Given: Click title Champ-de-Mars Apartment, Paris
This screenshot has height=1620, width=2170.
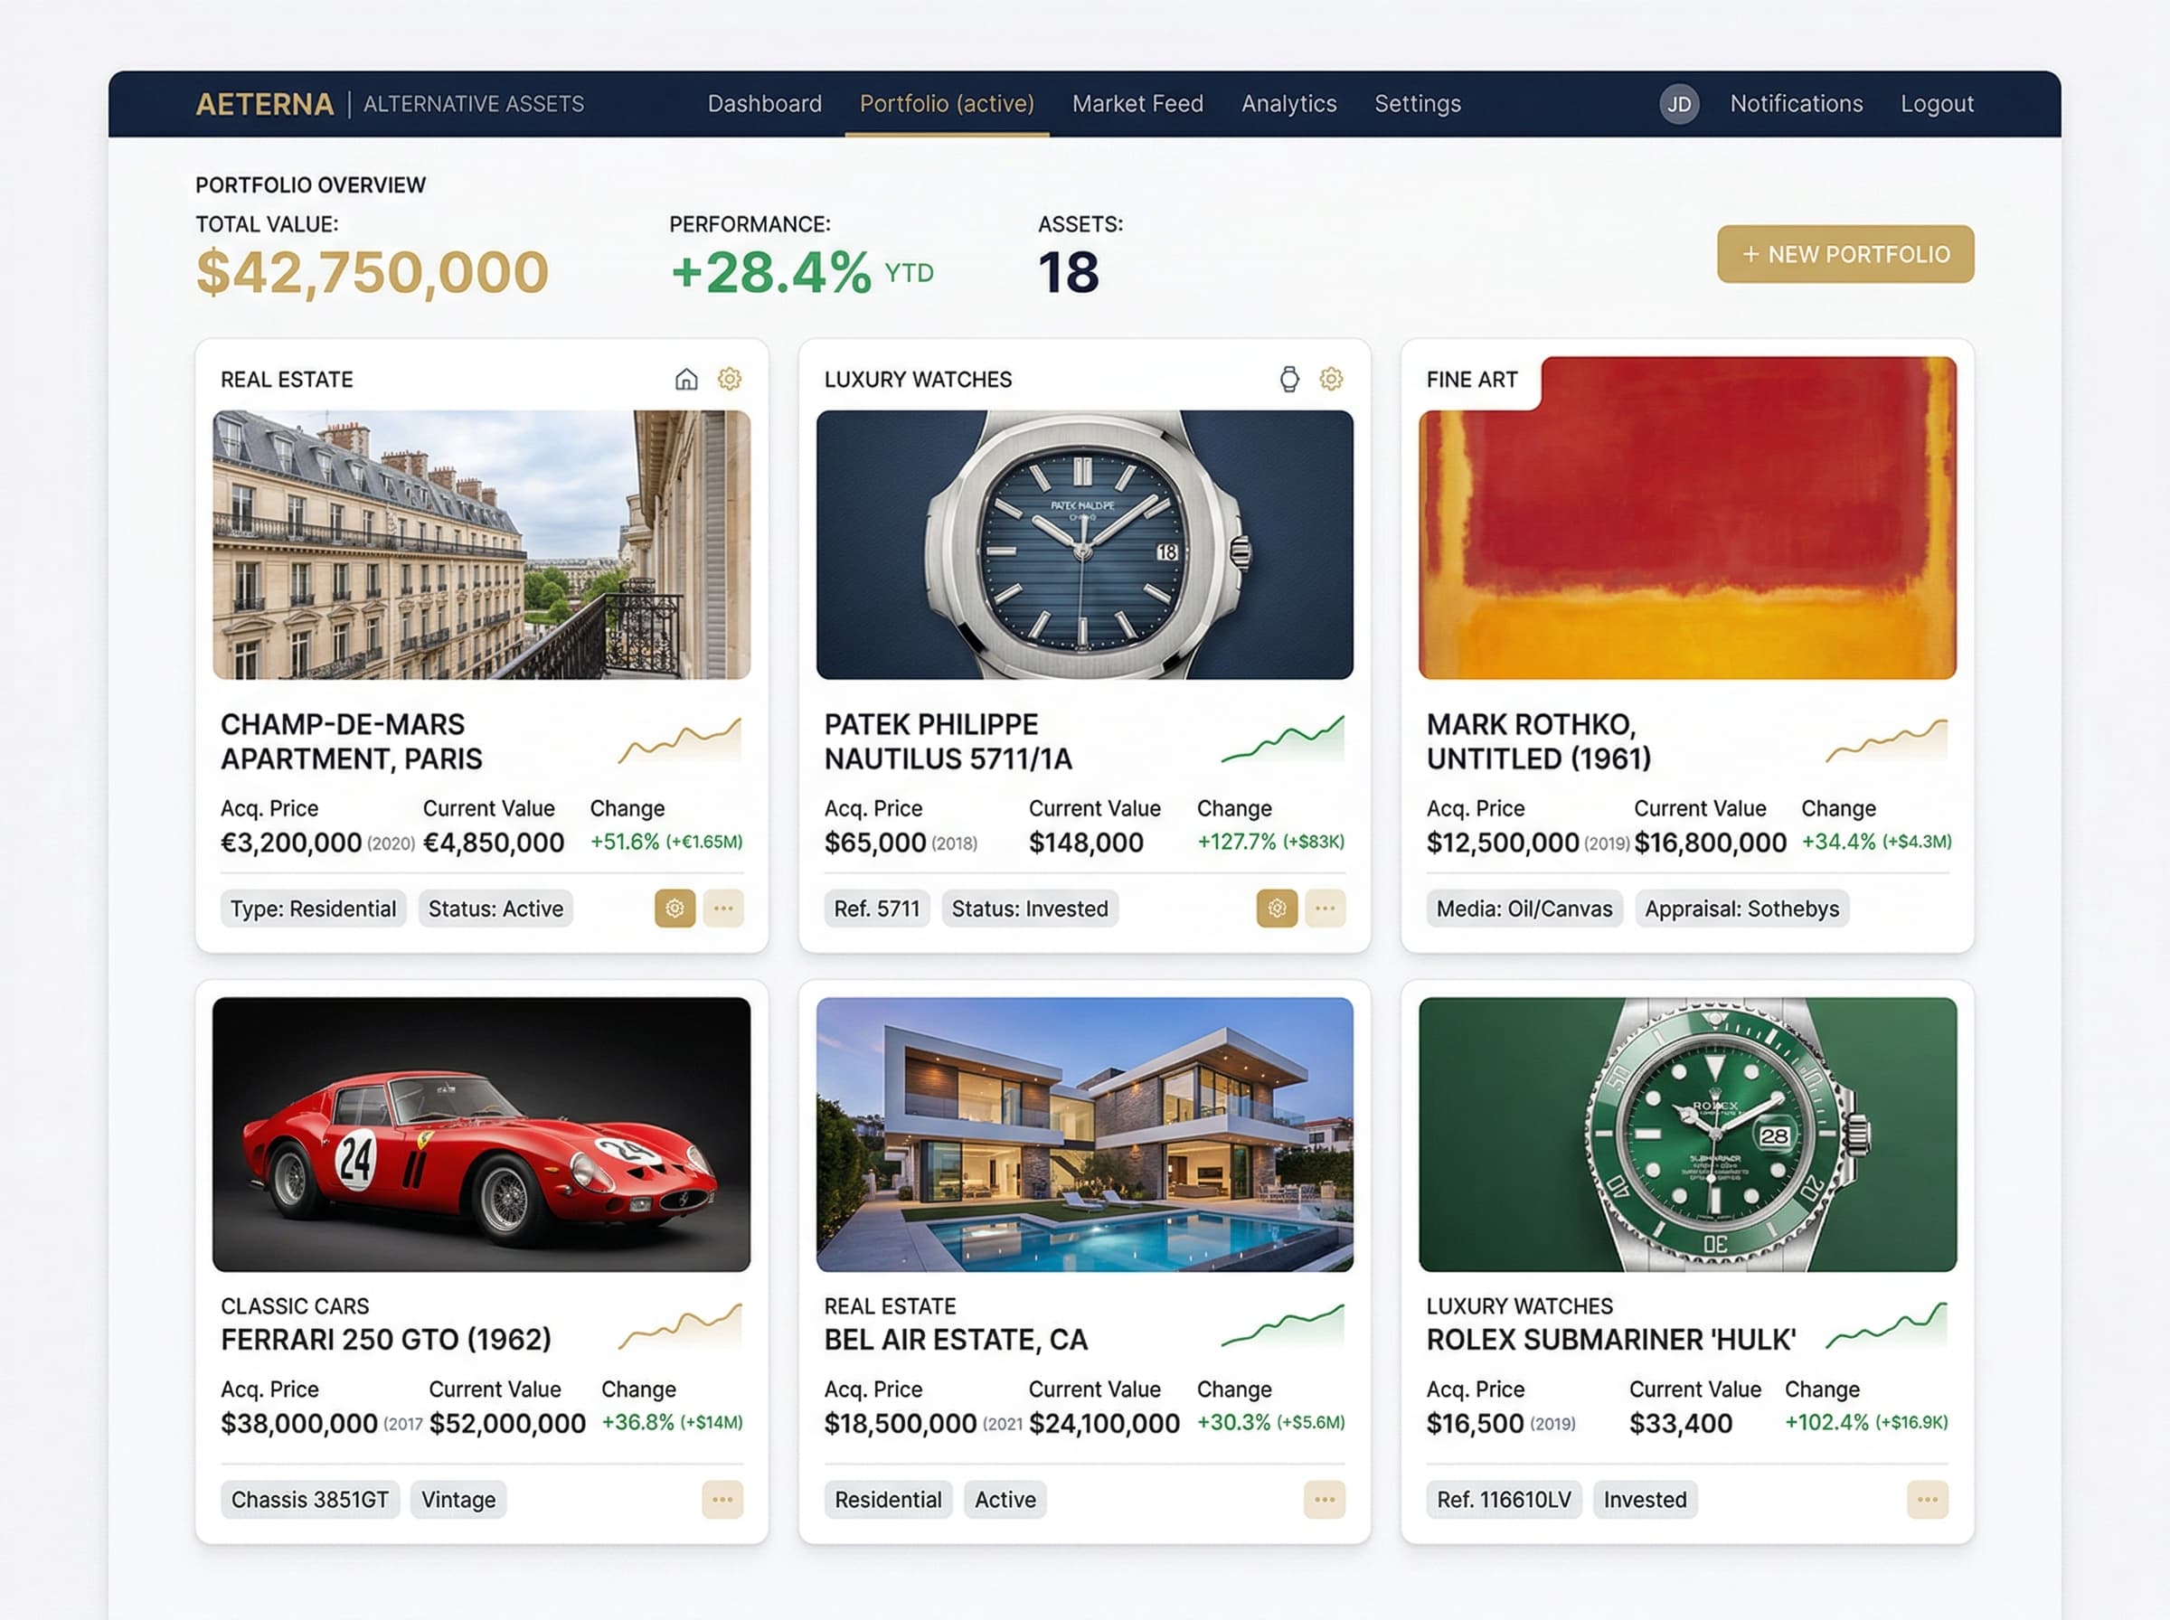Looking at the screenshot, I should [351, 741].
